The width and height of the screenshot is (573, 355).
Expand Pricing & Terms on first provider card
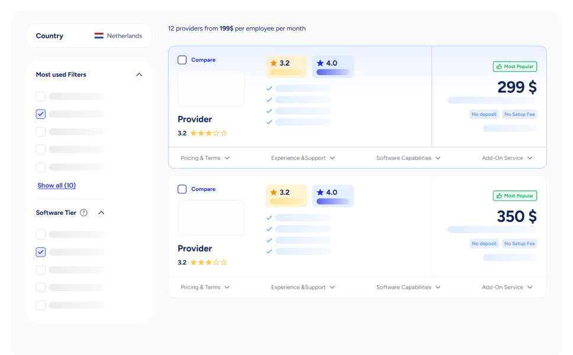coord(205,159)
